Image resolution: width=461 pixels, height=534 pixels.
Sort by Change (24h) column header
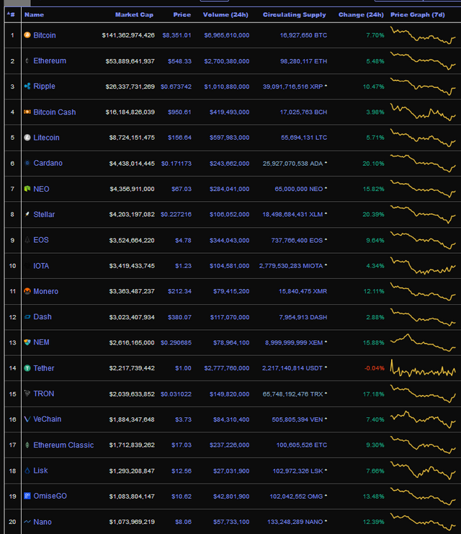361,14
